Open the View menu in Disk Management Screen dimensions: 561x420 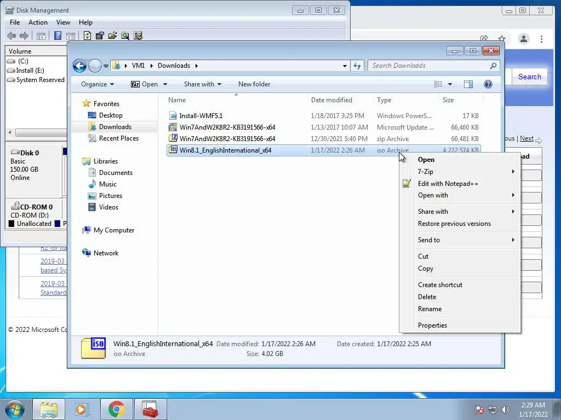(x=63, y=22)
